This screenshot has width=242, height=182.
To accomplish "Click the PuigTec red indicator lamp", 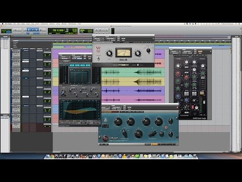I will (166, 127).
